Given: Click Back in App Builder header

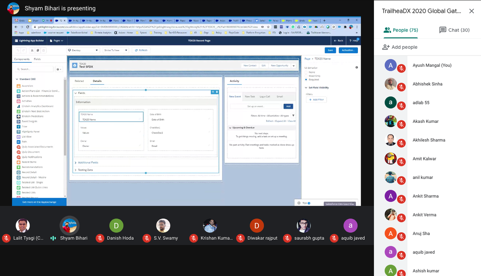Looking at the screenshot, I should [339, 40].
